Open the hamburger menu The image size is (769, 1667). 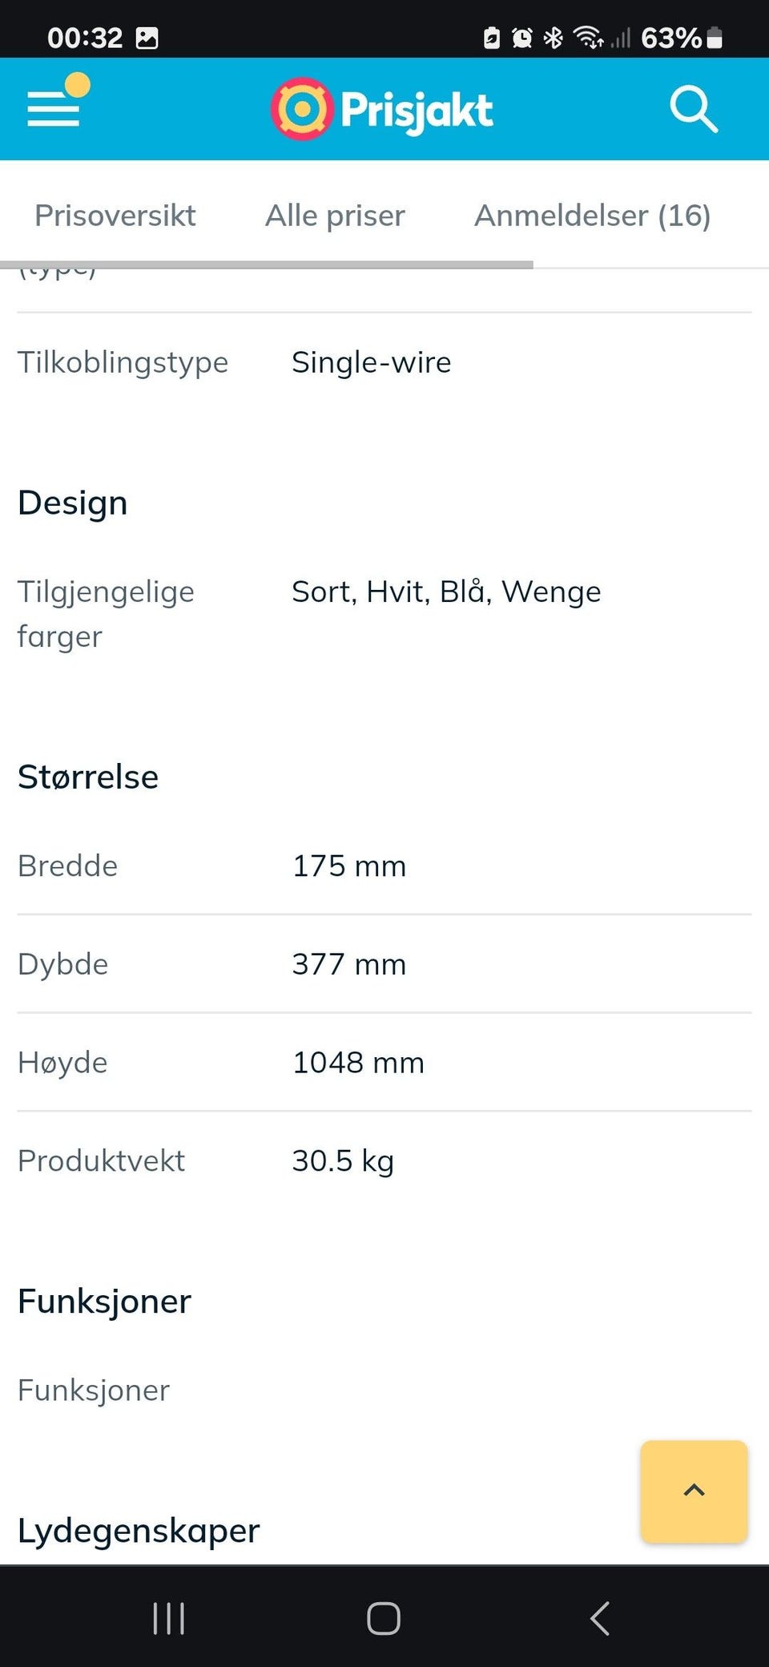point(54,107)
